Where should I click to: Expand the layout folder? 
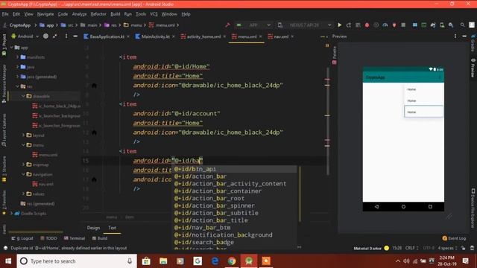23,135
